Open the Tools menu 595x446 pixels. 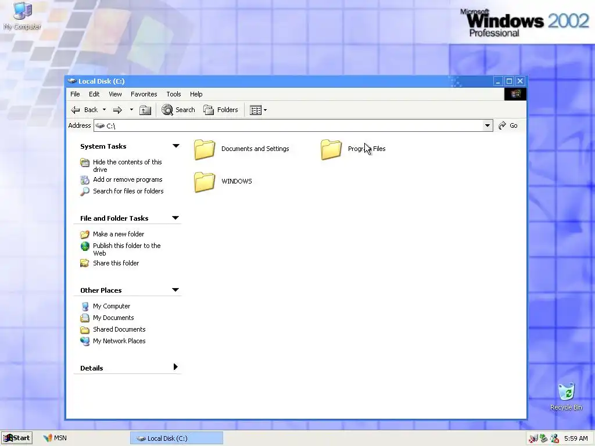coord(173,94)
